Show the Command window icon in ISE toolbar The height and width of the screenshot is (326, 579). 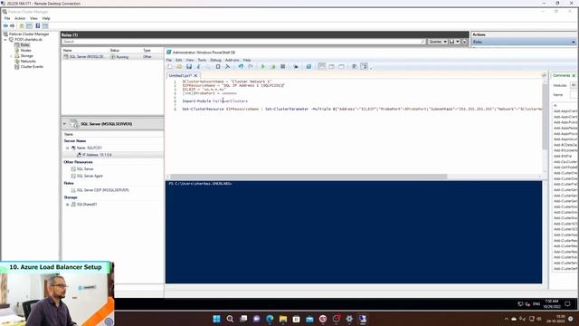click(x=354, y=66)
